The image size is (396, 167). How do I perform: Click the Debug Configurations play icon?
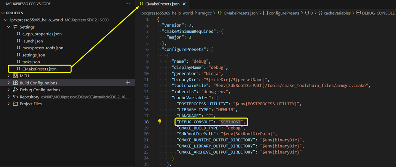pyautogui.click(x=15, y=90)
